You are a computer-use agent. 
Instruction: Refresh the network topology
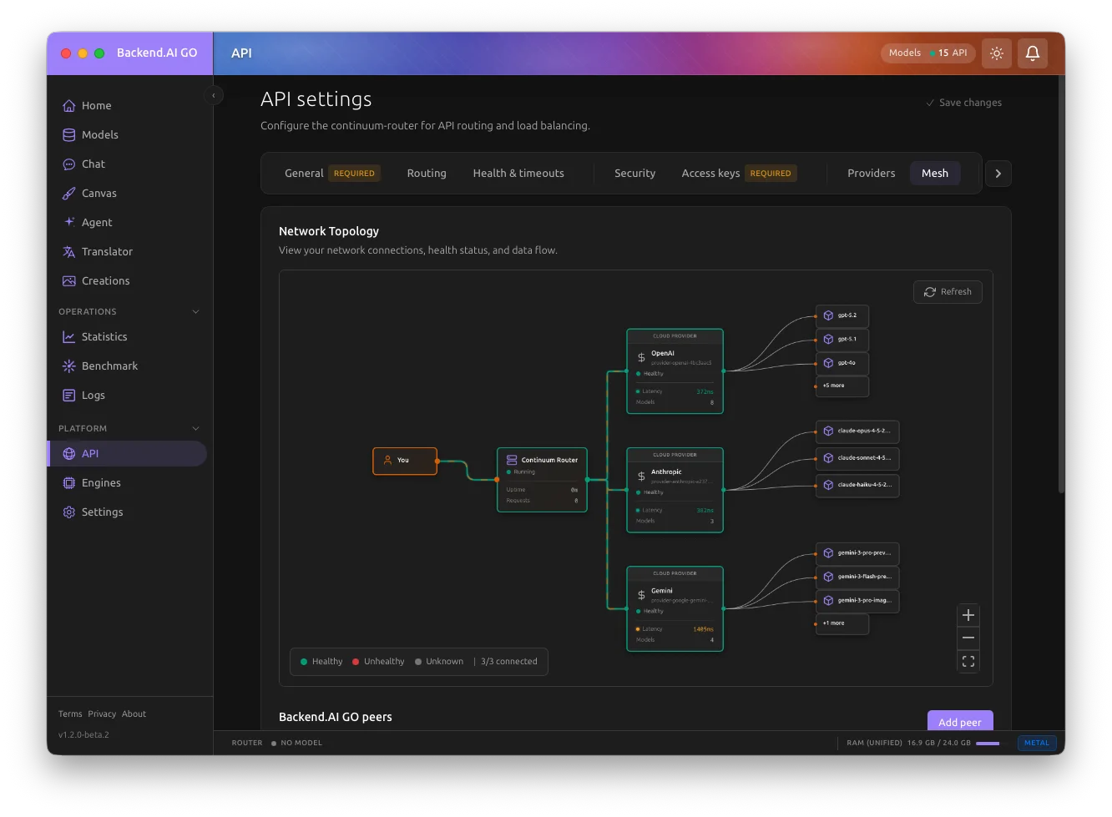coord(948,291)
